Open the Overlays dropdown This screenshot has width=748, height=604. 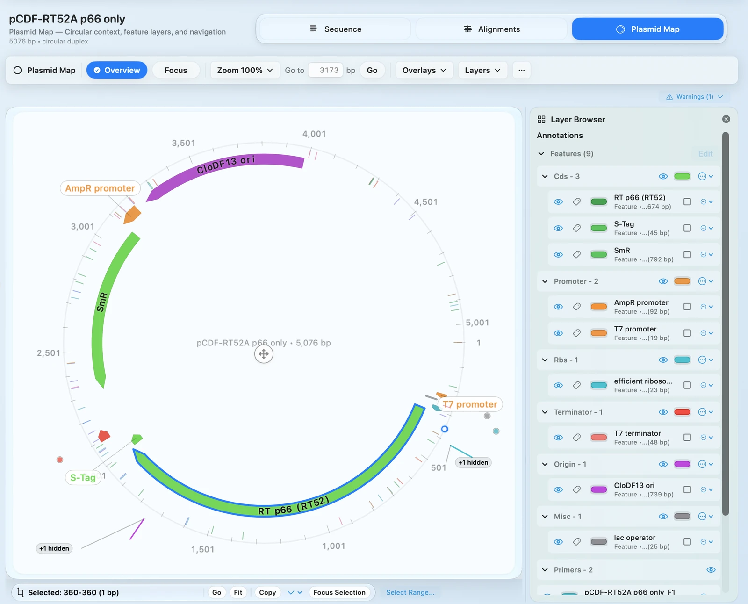[424, 70]
